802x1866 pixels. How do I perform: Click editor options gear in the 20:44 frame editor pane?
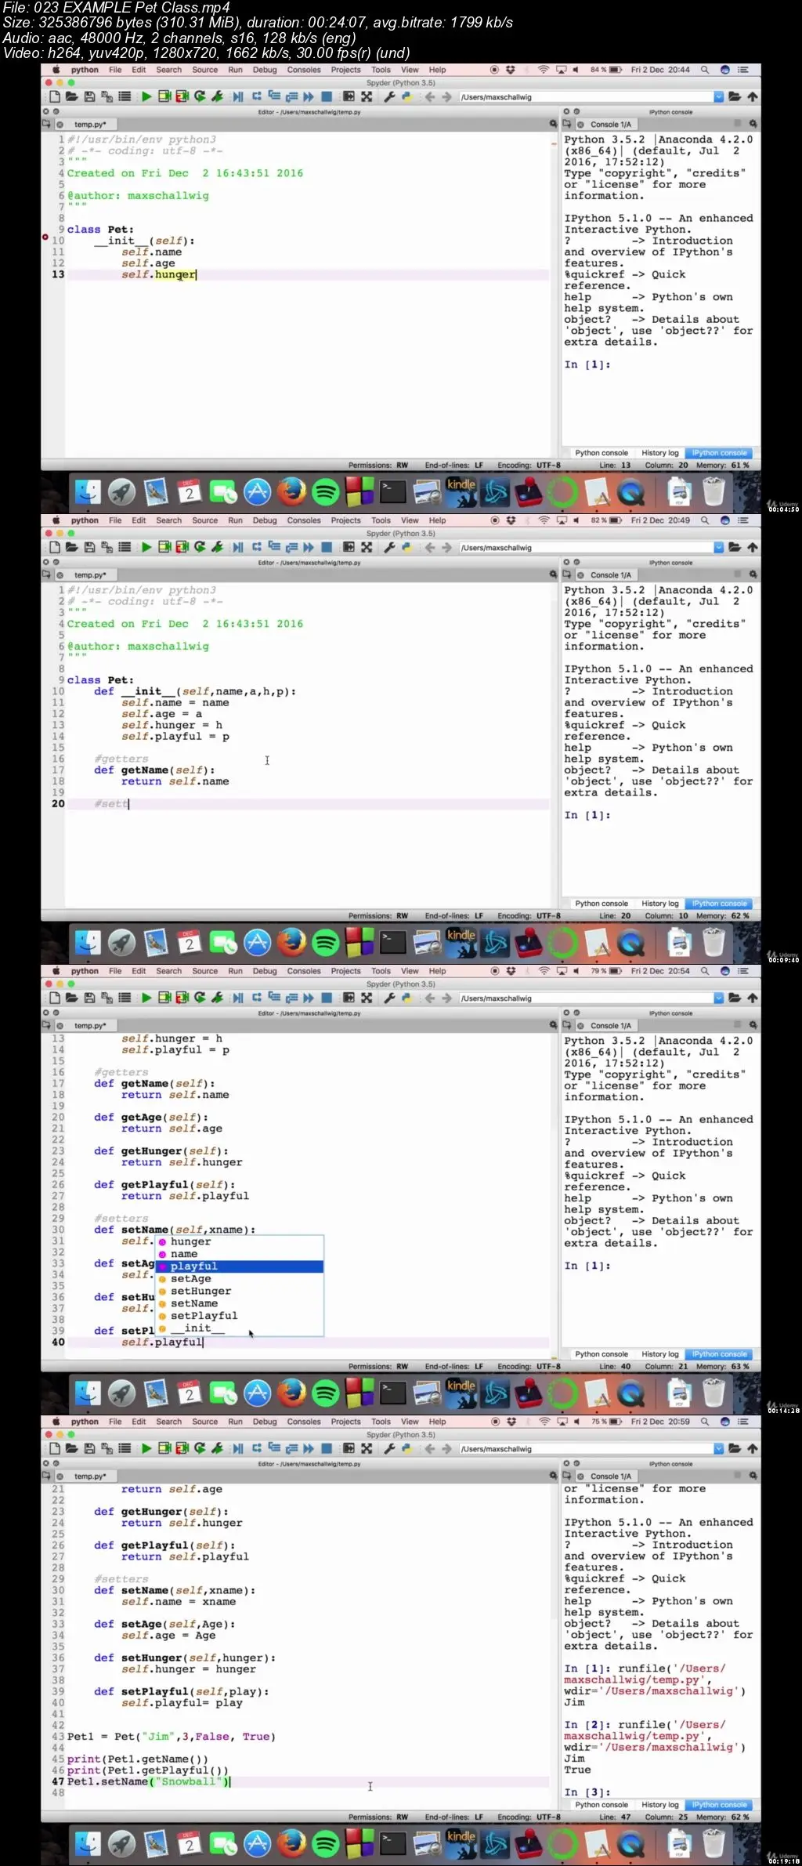553,124
